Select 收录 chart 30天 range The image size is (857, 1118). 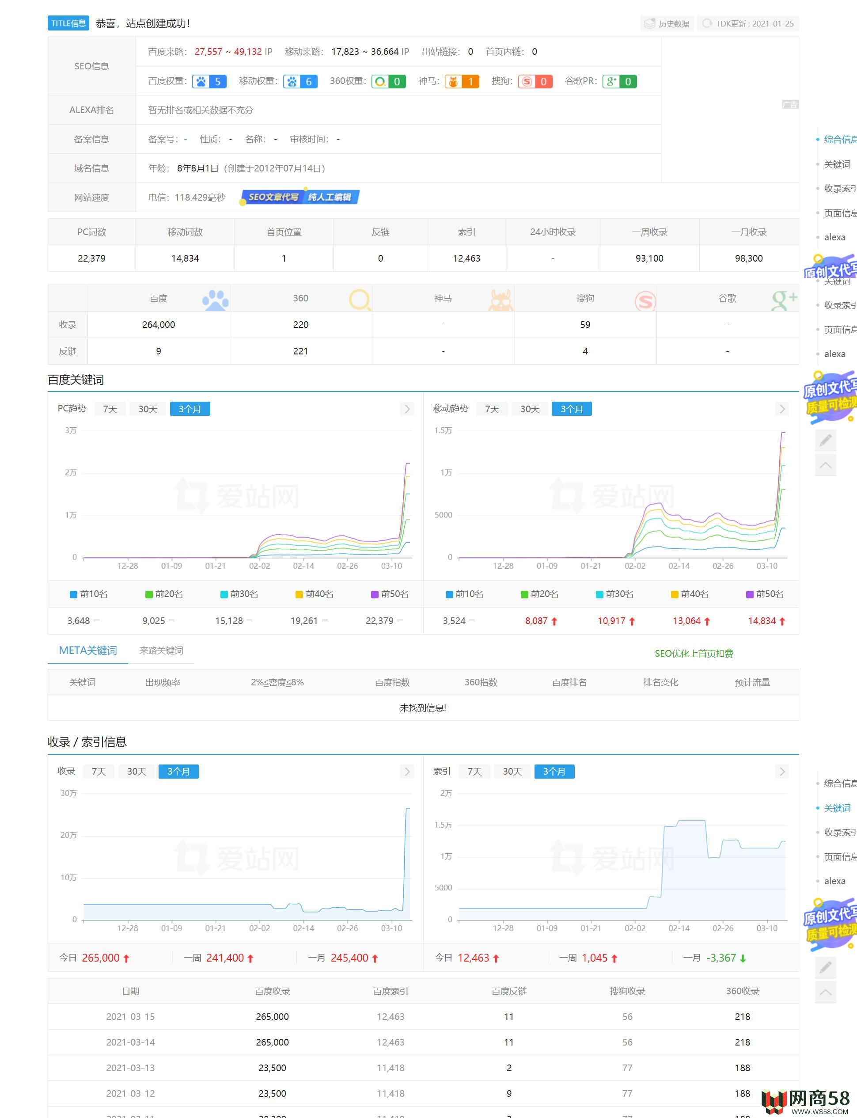(x=137, y=772)
